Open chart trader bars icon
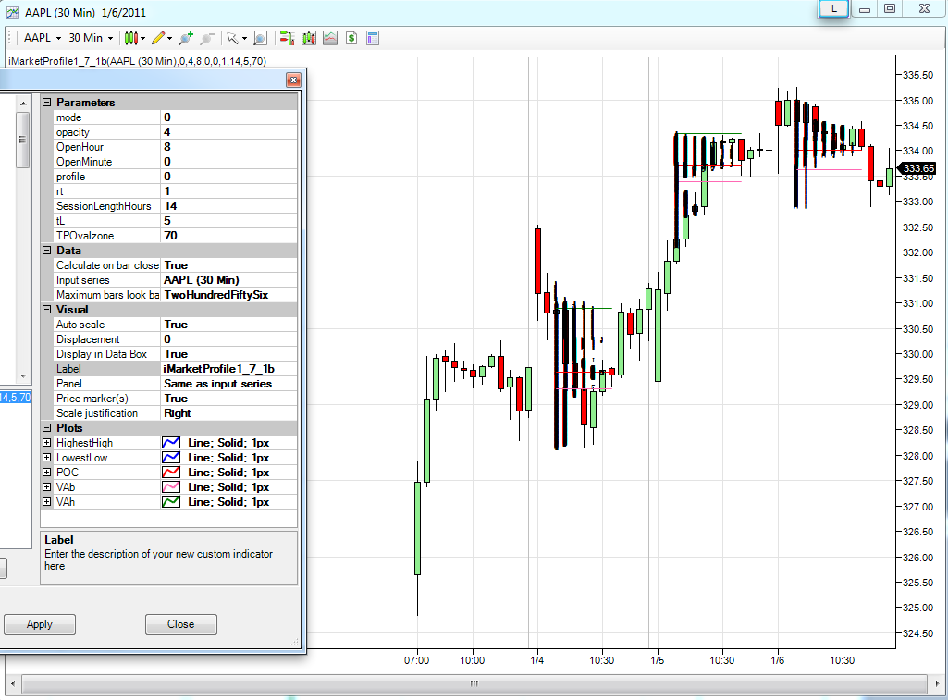The image size is (948, 700). 288,38
